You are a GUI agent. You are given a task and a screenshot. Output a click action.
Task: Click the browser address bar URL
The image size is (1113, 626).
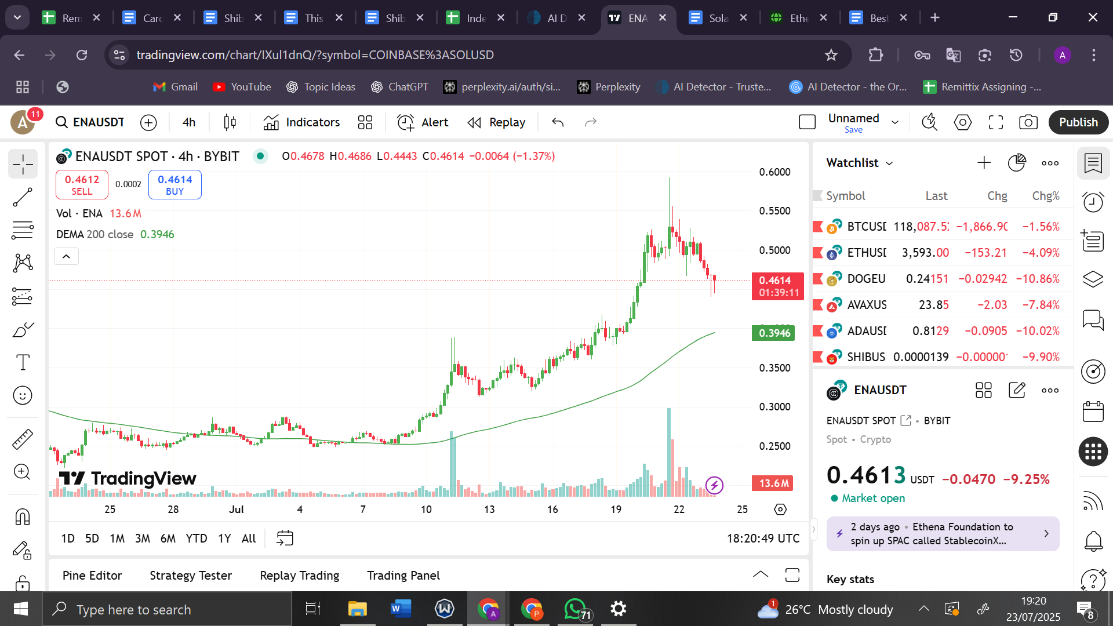pos(315,55)
